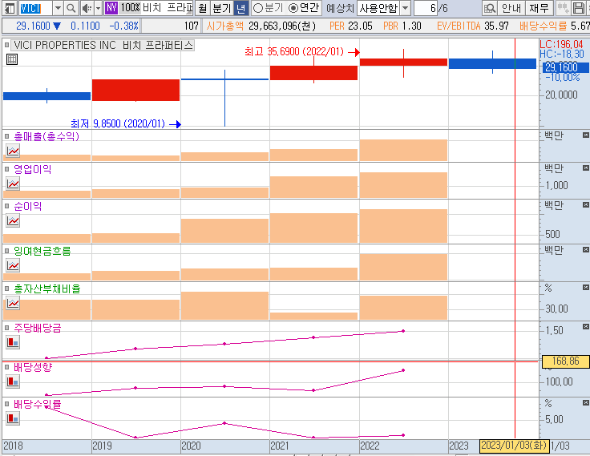Viewport: 590px width, 456px height.
Task: Toggle the 순이익 panel marker square
Action: point(6,206)
